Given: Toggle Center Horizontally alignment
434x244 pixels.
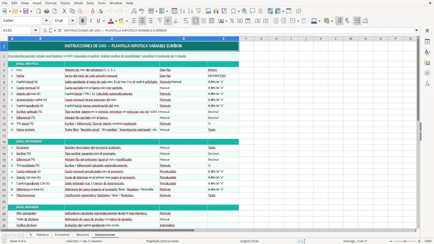Looking at the screenshot, I should coord(142,21).
